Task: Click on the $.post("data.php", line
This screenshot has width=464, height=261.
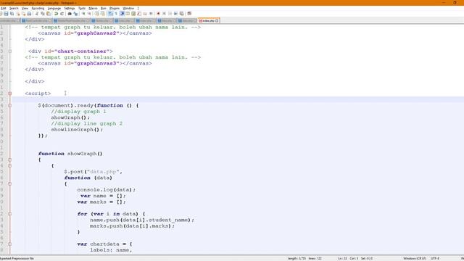Action: pos(94,172)
